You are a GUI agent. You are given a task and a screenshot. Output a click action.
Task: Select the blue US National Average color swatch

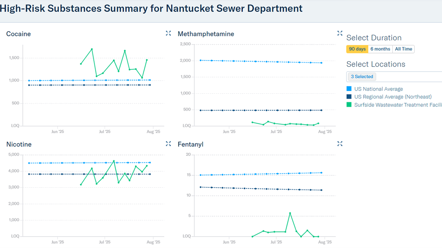348,89
